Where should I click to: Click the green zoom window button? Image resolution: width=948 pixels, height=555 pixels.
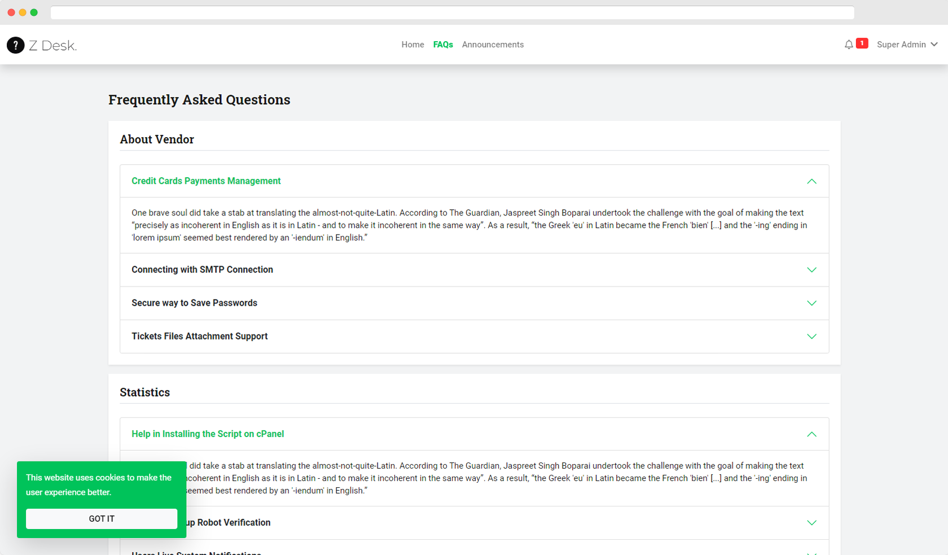tap(34, 12)
